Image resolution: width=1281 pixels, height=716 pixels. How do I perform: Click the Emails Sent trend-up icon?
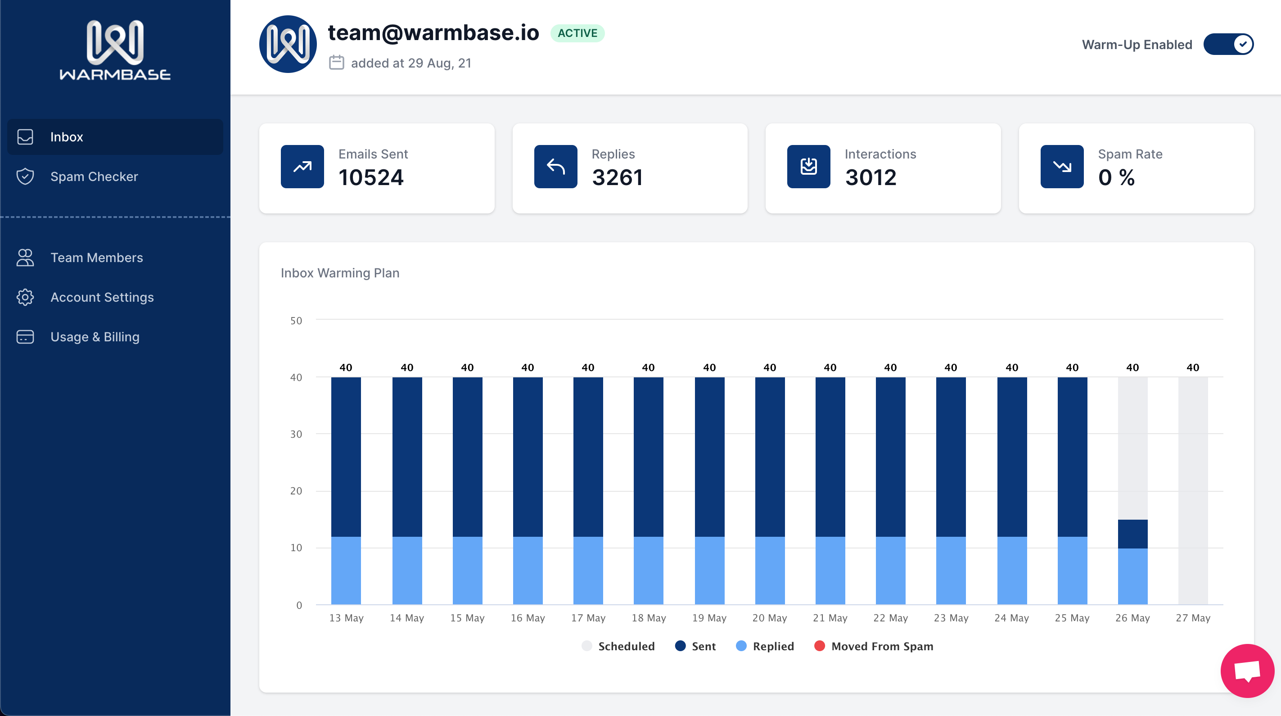tap(302, 167)
